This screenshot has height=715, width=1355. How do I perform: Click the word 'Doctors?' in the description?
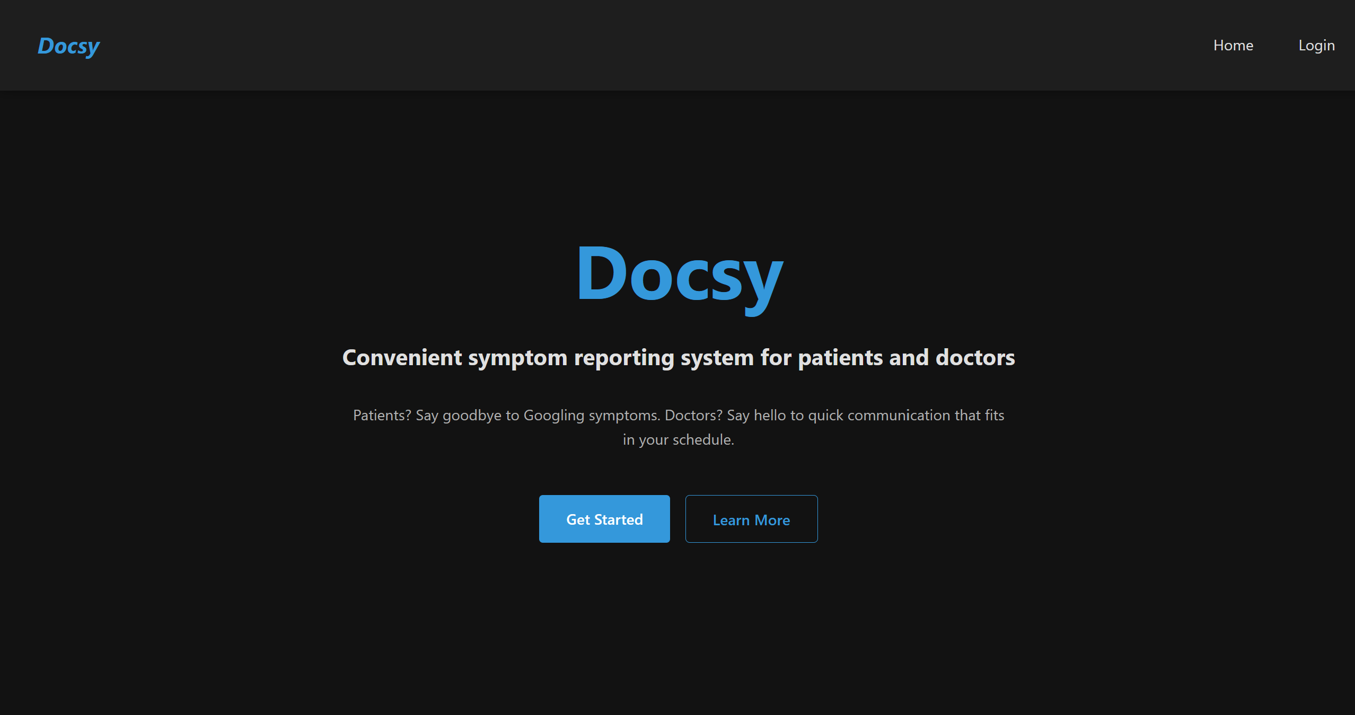(x=693, y=415)
